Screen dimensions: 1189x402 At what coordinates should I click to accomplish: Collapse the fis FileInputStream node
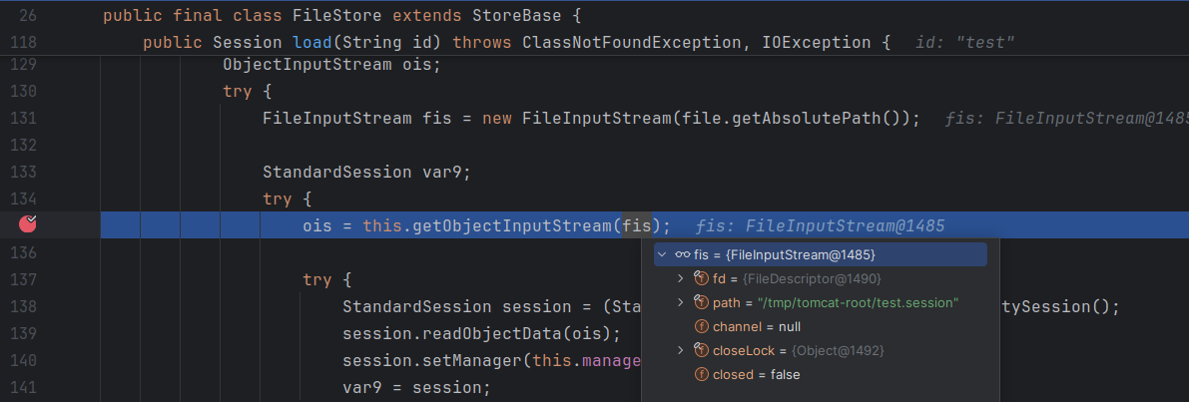coord(662,255)
